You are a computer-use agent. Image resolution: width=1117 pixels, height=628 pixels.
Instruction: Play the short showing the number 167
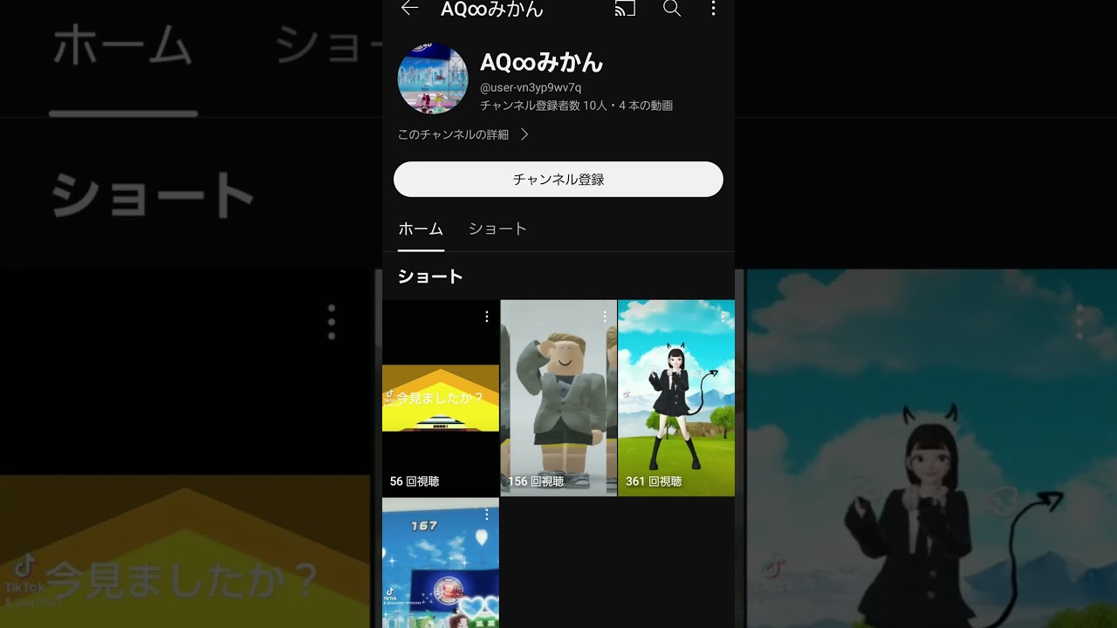pos(441,567)
